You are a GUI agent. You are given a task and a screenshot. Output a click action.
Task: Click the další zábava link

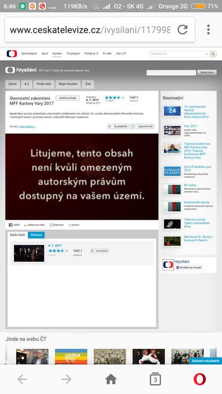pyautogui.click(x=28, y=127)
